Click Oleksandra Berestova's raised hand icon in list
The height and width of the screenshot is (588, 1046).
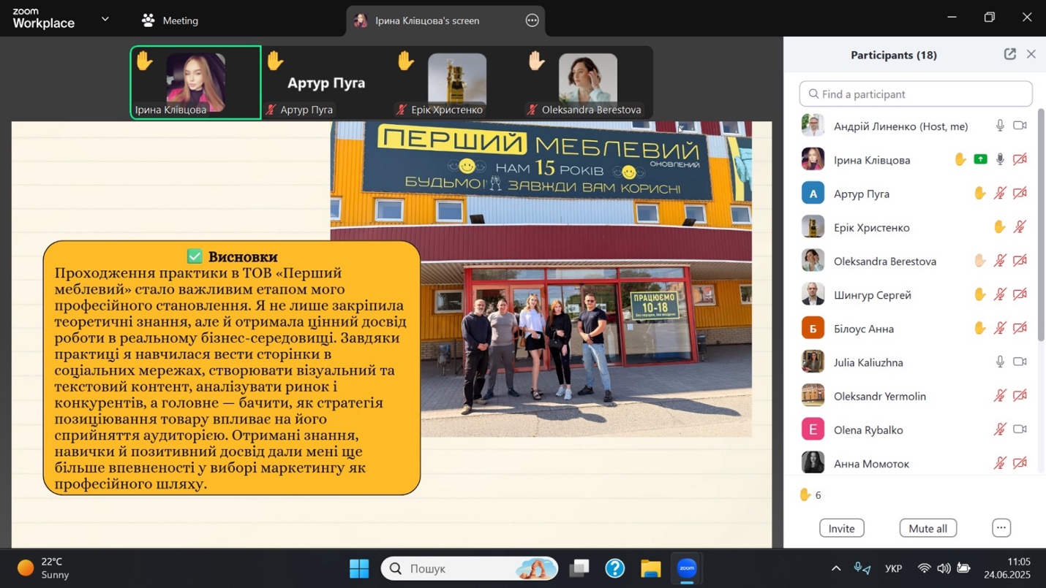click(980, 261)
